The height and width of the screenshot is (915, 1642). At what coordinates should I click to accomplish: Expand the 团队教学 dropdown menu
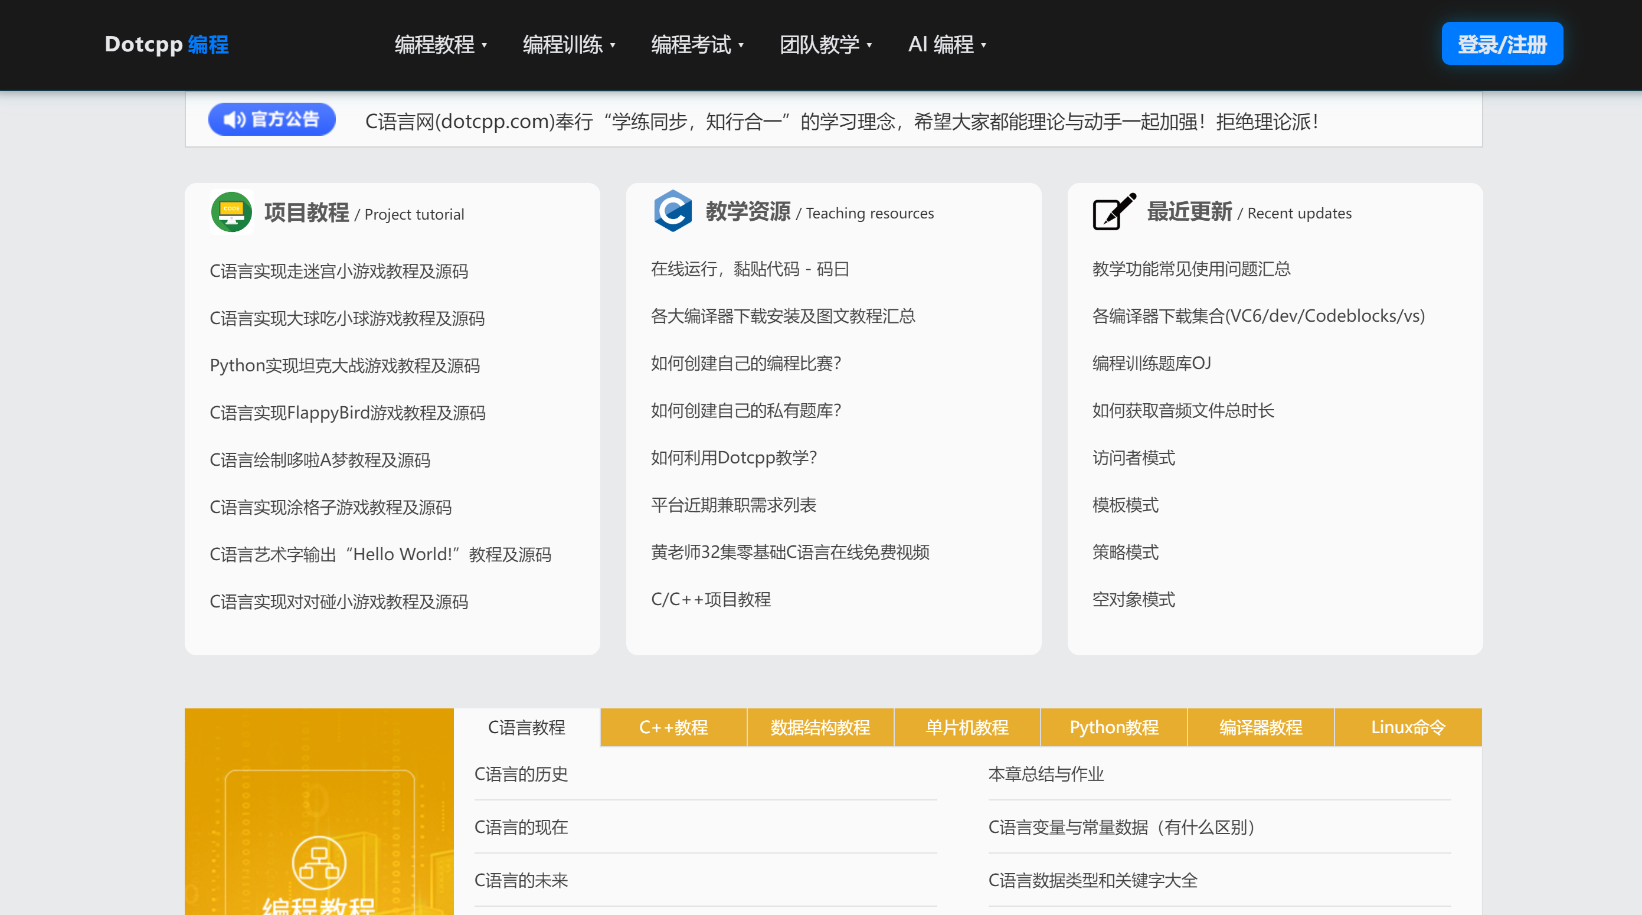click(x=826, y=45)
